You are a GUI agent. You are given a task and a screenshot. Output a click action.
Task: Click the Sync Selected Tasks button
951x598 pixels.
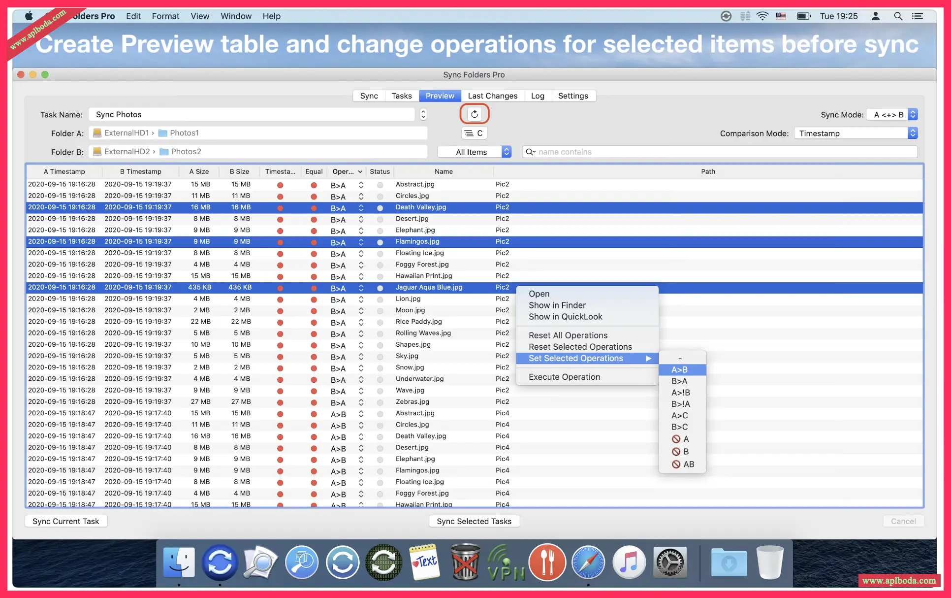pyautogui.click(x=474, y=521)
